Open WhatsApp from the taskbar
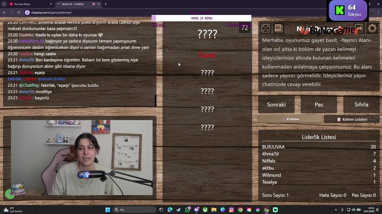 [187, 210]
